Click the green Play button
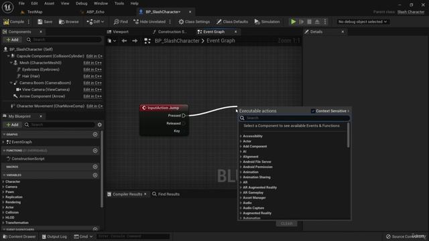Image resolution: width=429 pixels, height=241 pixels. 294,21
